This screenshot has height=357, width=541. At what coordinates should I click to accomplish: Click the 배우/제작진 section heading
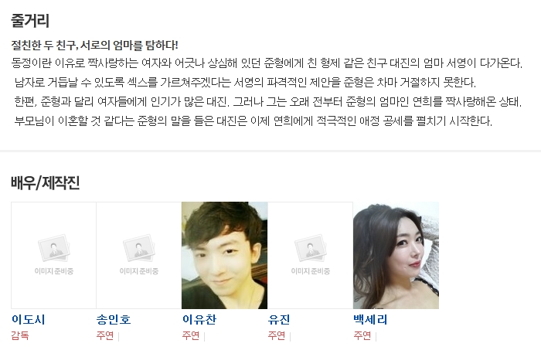click(x=45, y=182)
